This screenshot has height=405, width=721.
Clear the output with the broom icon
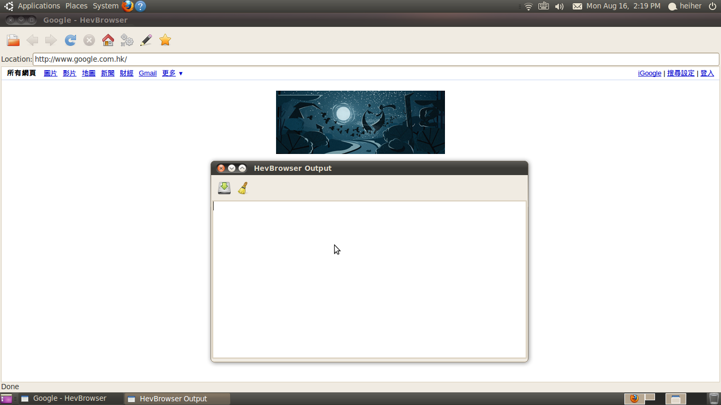(243, 188)
